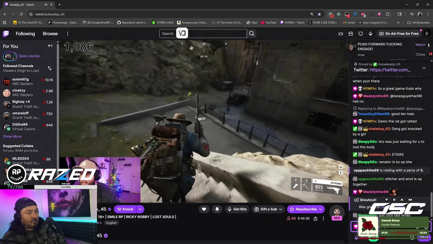
Task: Click the unfollow heart icon
Action: pos(204,209)
